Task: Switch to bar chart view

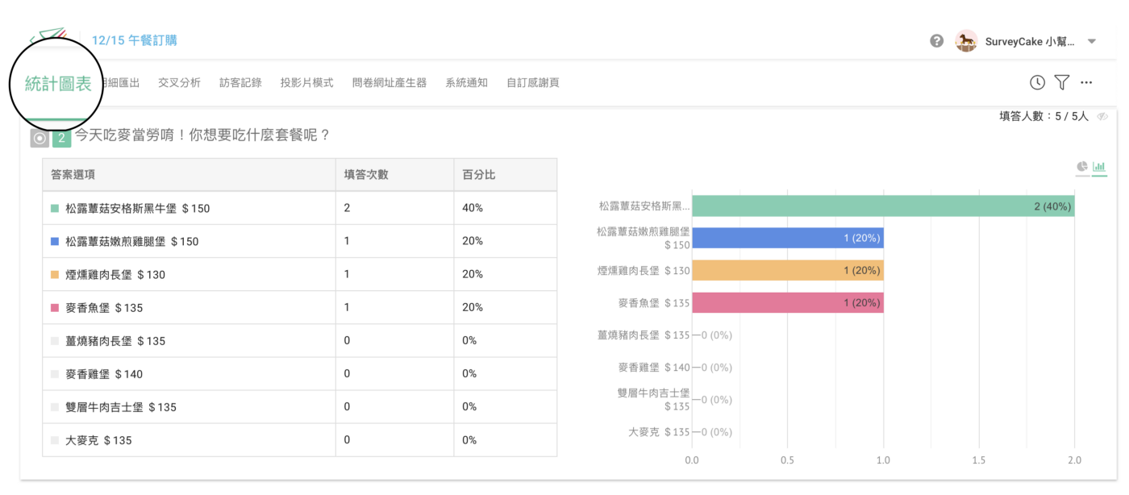Action: 1099,167
